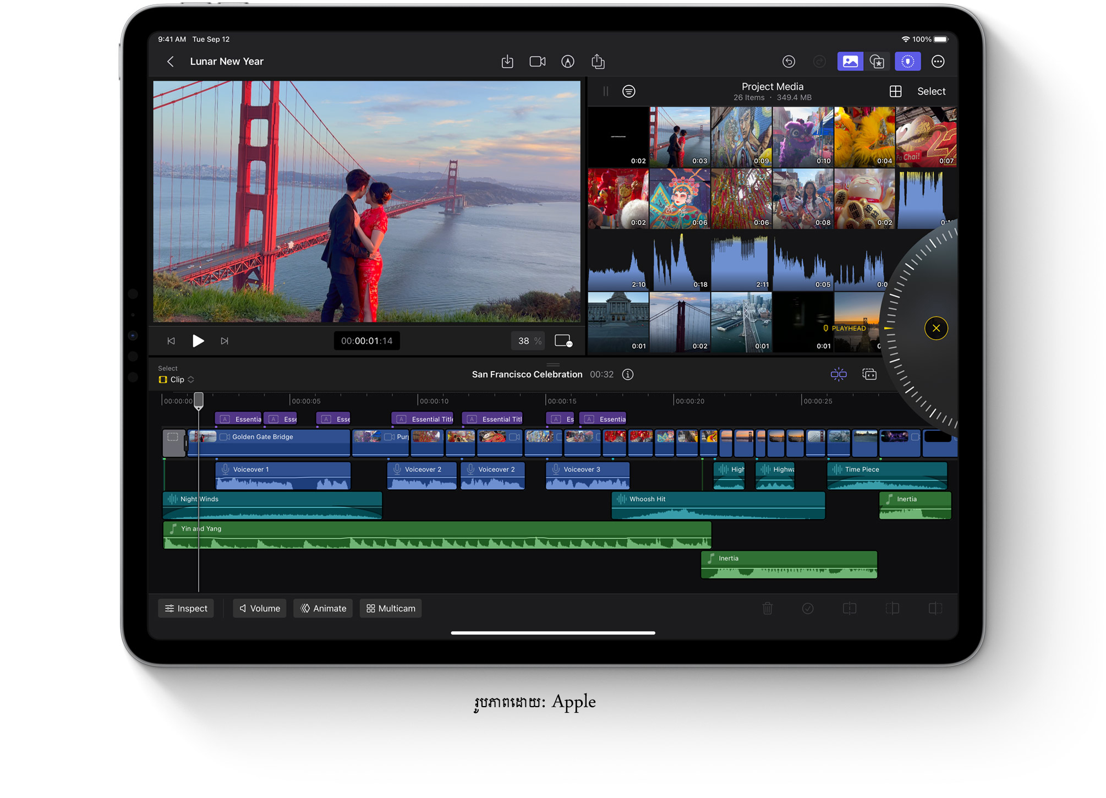Viewport: 1106px width, 798px height.
Task: Tap the trim start icon
Action: pyautogui.click(x=893, y=609)
